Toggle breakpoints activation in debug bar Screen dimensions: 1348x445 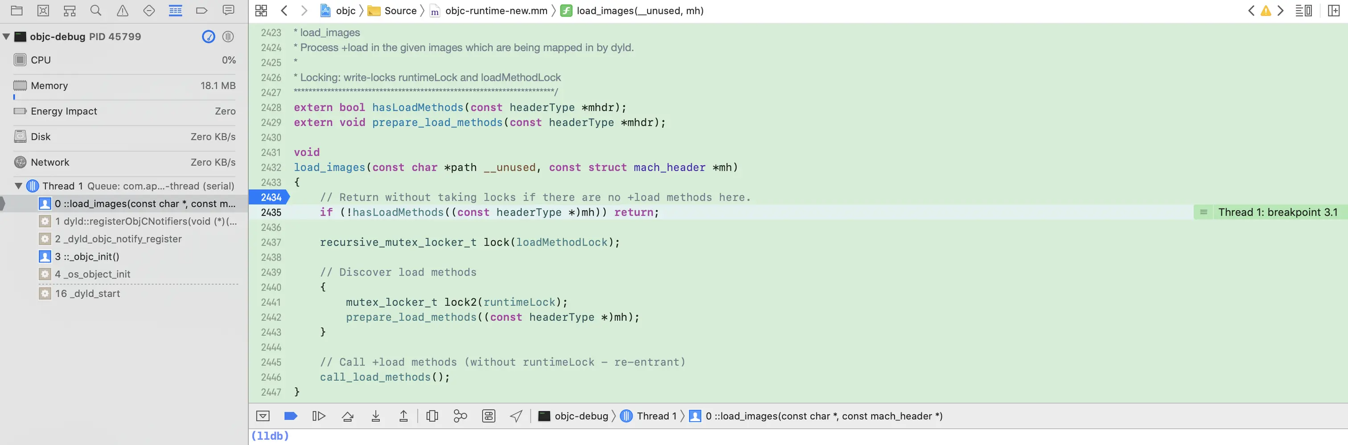tap(291, 416)
